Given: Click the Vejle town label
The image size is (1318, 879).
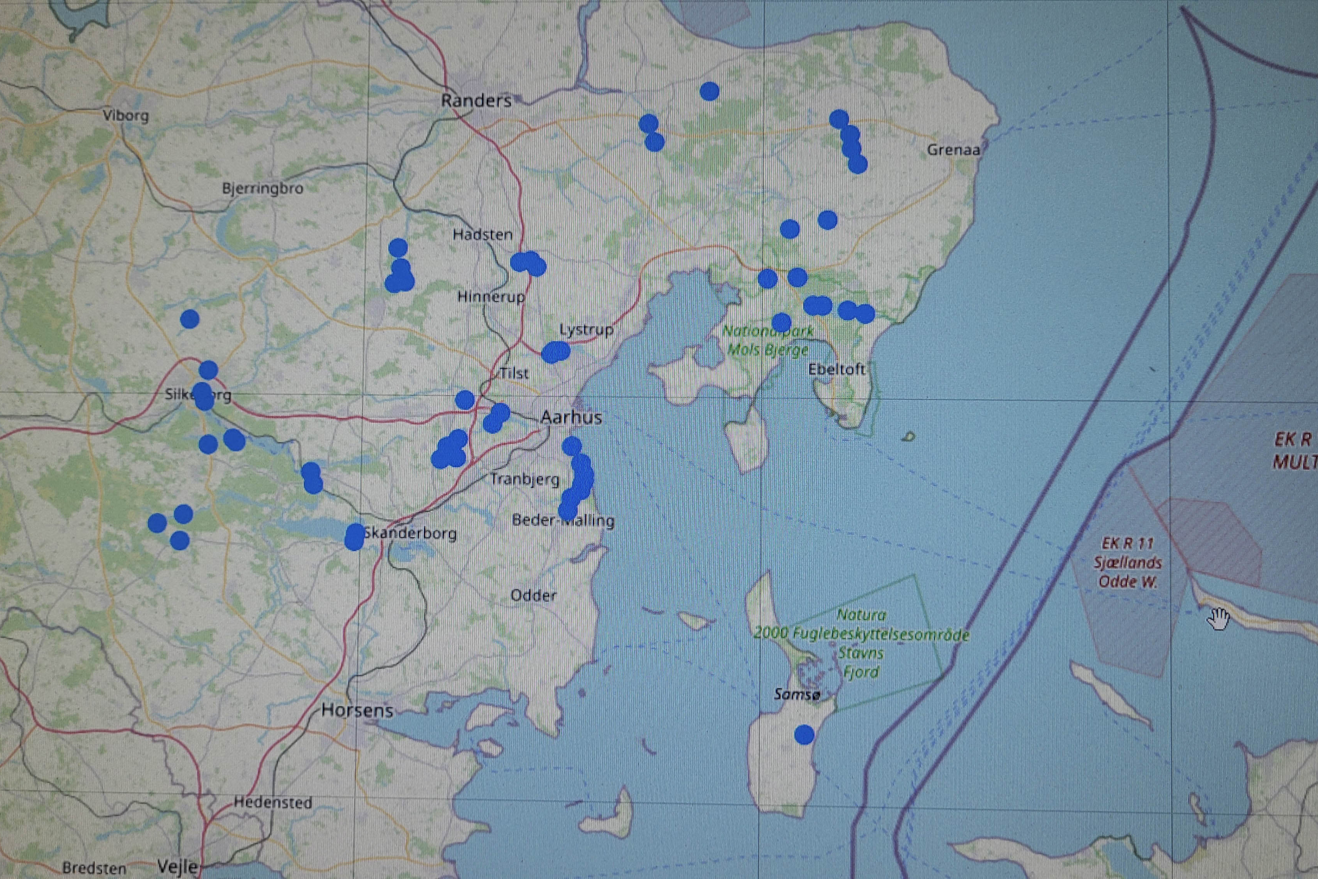Looking at the screenshot, I should [x=178, y=867].
